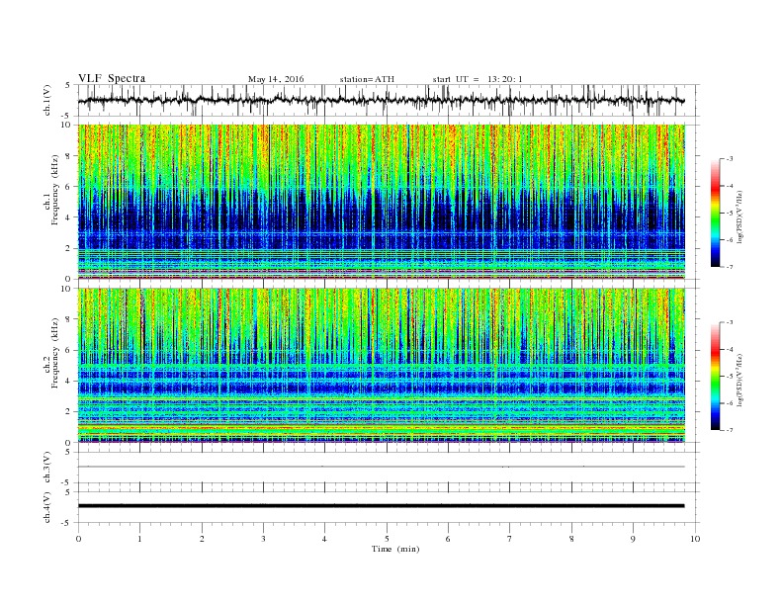Image resolution: width=783 pixels, height=605 pixels.
Task: Click the ch.2 "Frequency (kHz)" axis label
Action: [x=55, y=354]
